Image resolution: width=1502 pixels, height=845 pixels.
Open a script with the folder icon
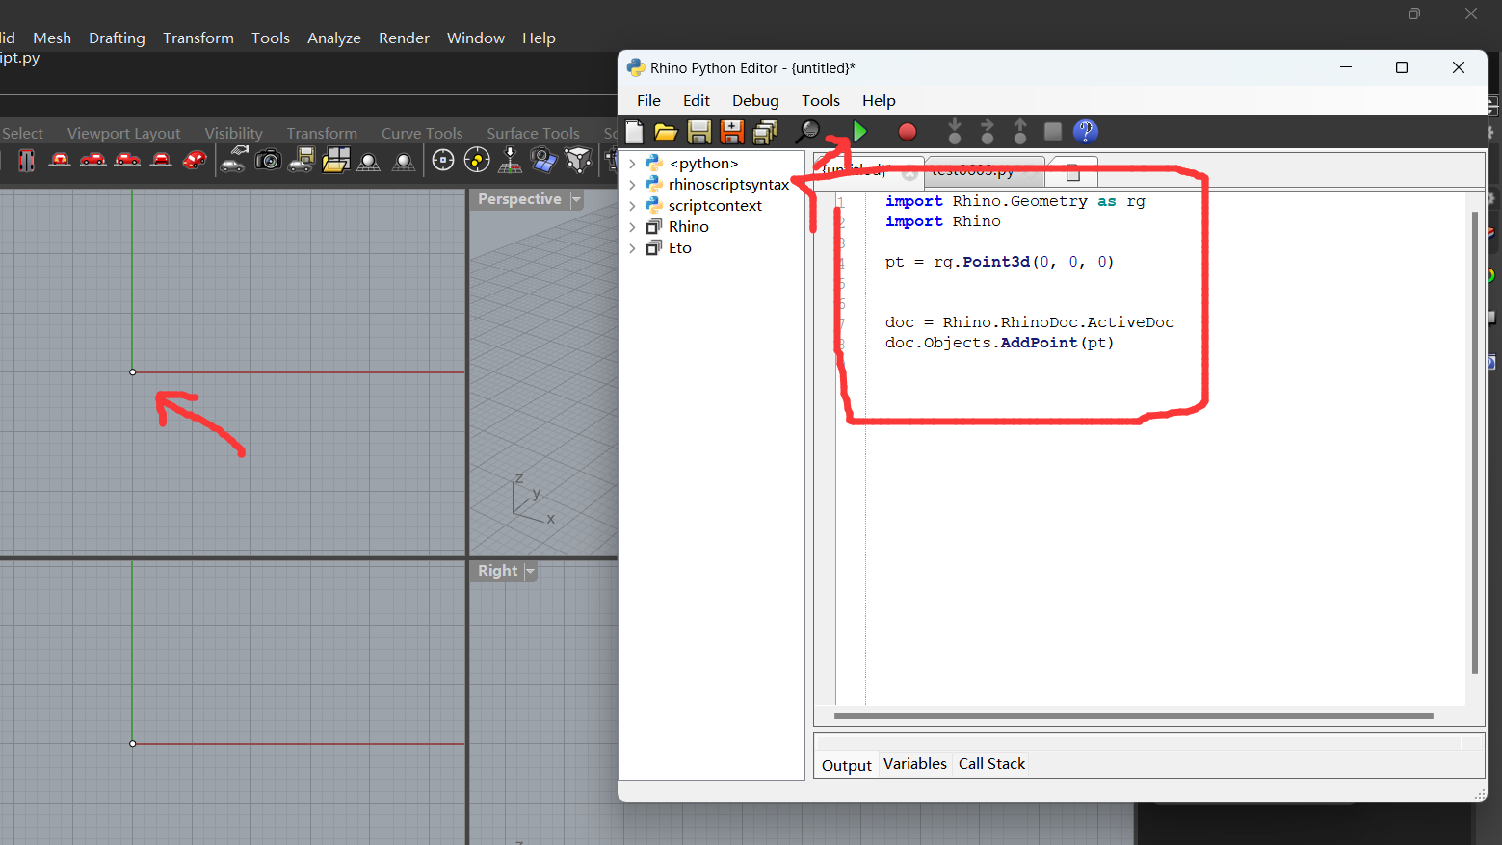click(x=666, y=132)
